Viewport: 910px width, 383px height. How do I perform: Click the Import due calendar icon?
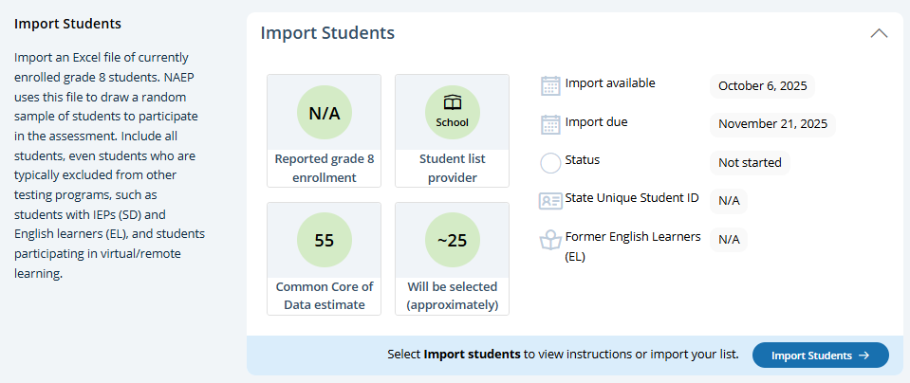(x=550, y=124)
